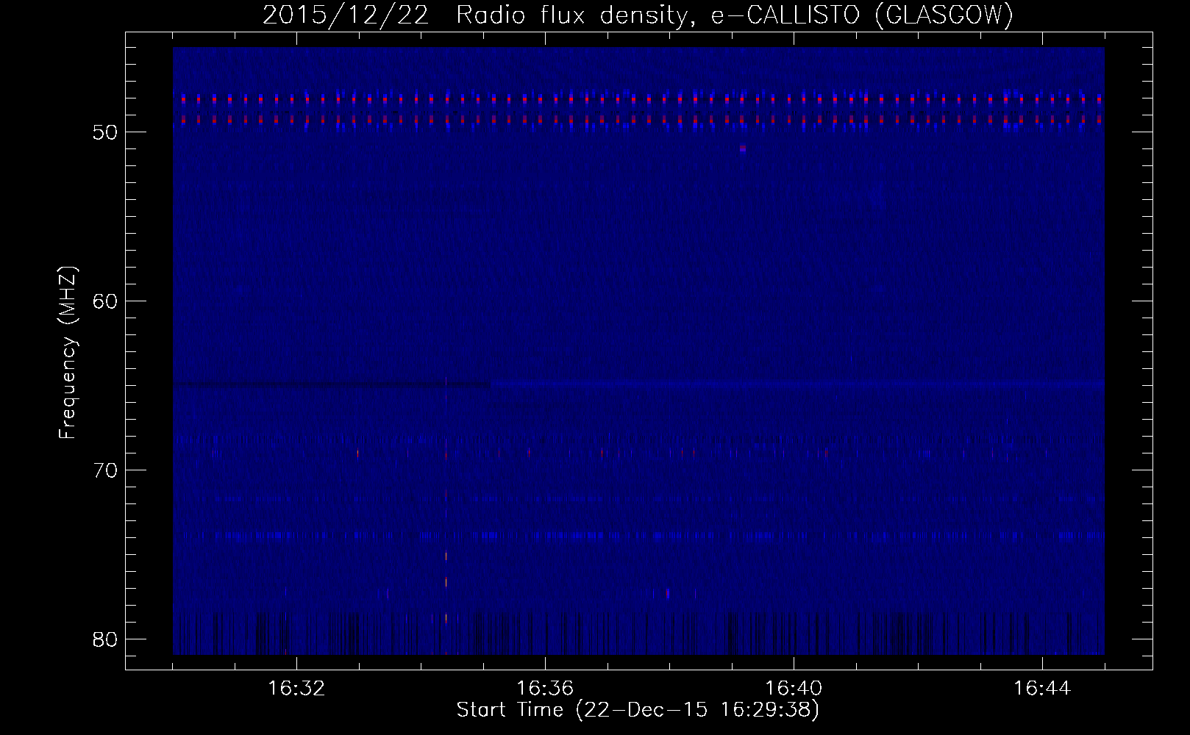Click the 70 frequency tick label
1190x735 pixels.
click(x=106, y=471)
